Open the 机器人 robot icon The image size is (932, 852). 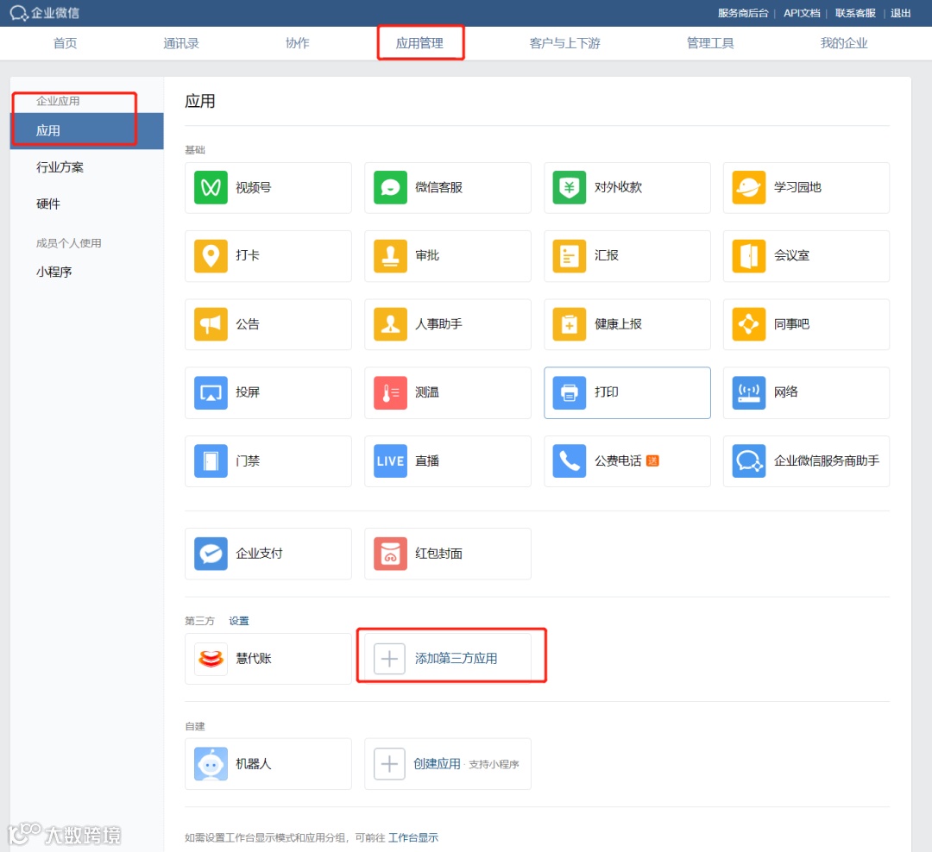[211, 764]
